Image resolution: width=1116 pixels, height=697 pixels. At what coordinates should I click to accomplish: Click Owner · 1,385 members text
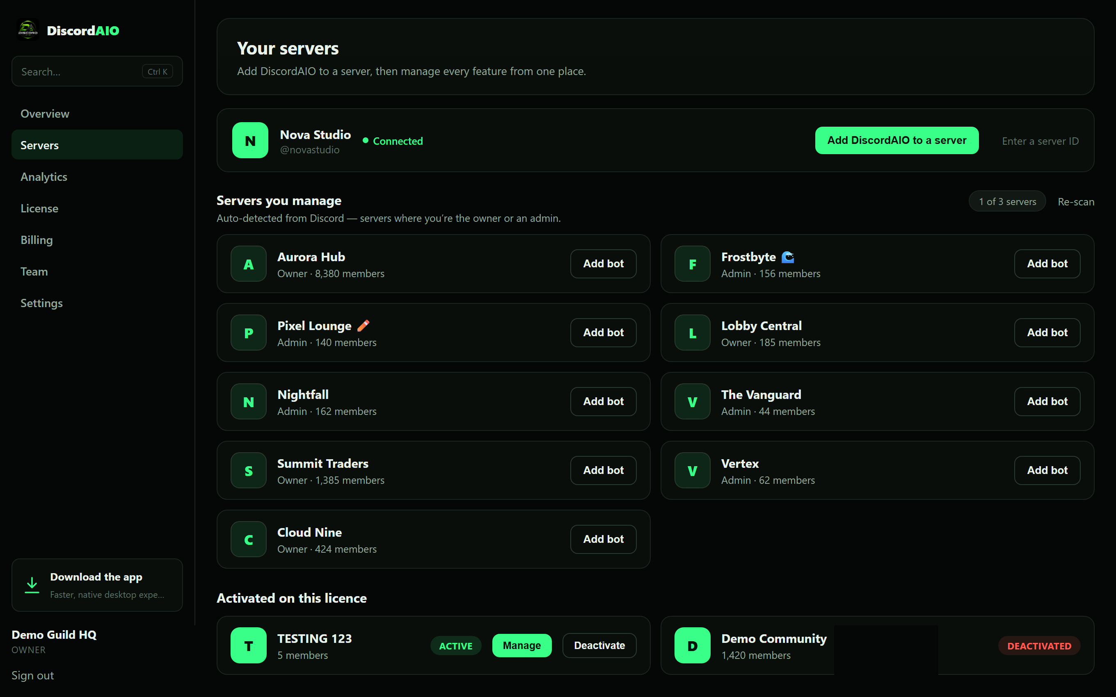pos(331,480)
